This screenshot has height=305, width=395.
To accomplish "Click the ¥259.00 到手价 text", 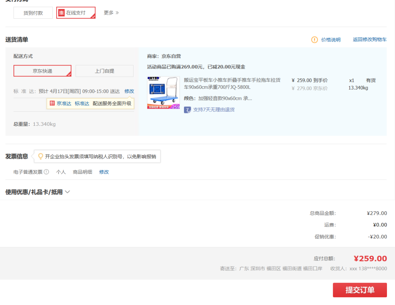I will [310, 80].
